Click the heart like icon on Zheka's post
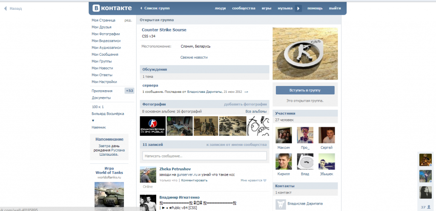Screen dimensions: 436x211 tap(265, 180)
